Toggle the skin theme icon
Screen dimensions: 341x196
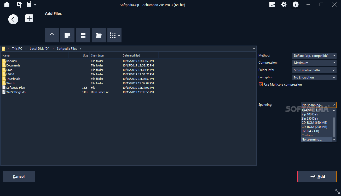(272, 4)
